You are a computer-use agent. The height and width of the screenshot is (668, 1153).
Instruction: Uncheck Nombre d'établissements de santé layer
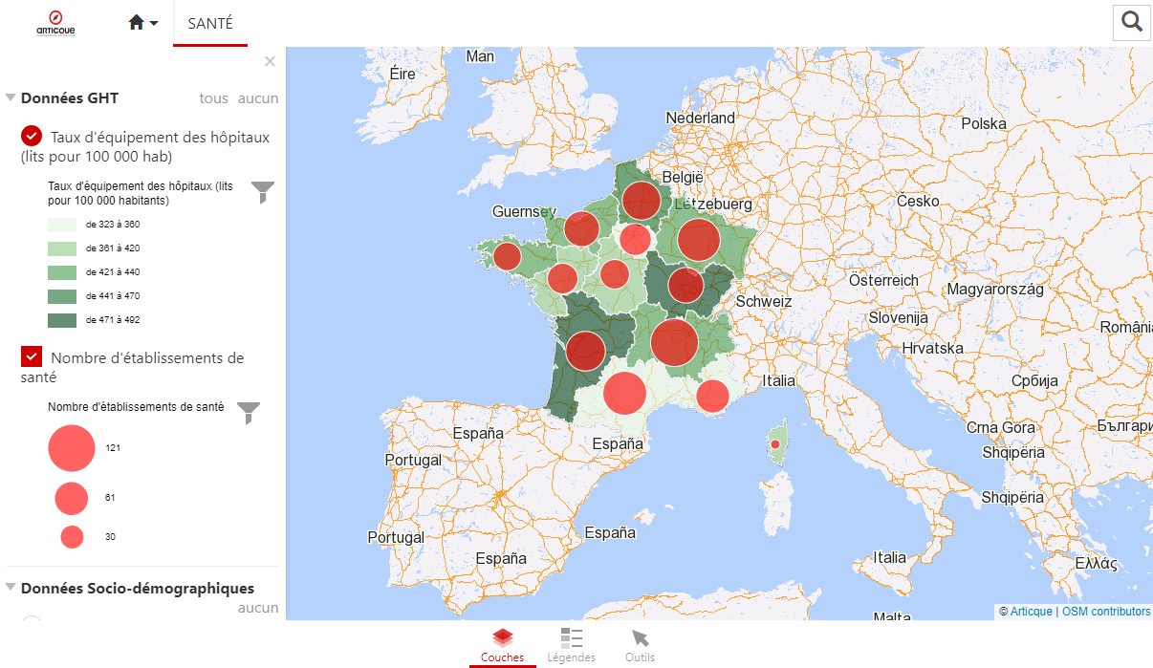(32, 356)
